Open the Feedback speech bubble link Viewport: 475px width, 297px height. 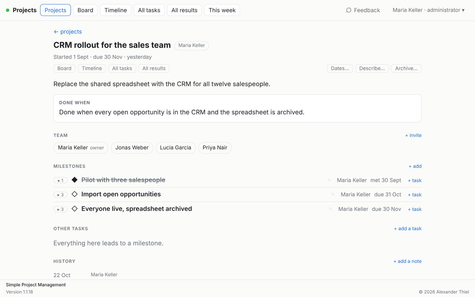363,10
